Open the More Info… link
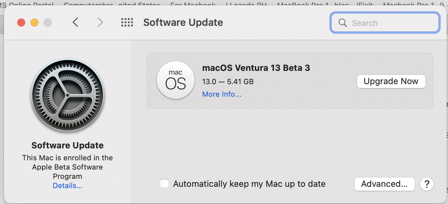The width and height of the screenshot is (448, 204). pos(222,94)
